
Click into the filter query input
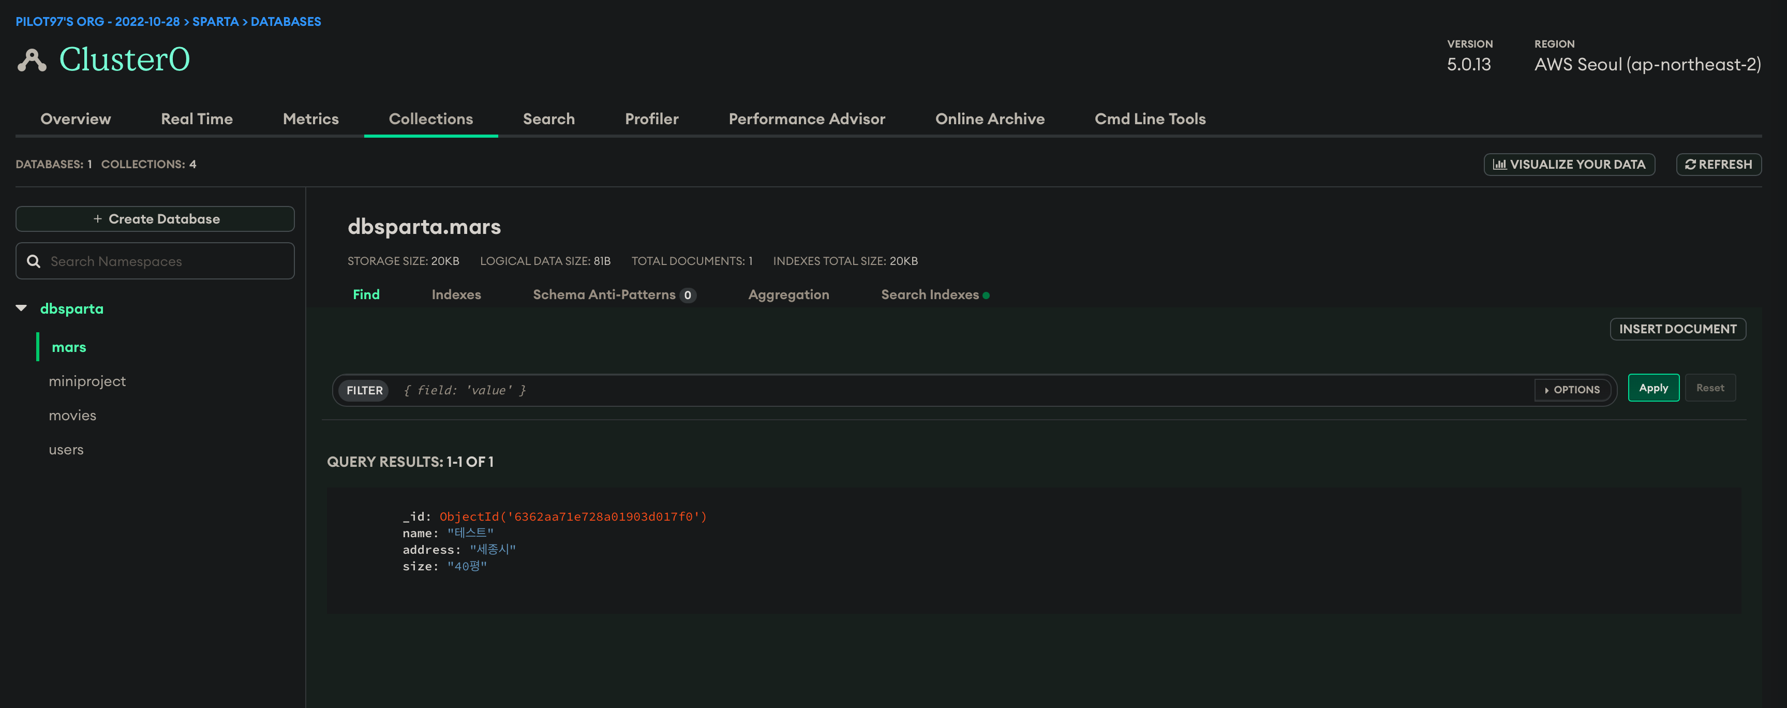tap(964, 390)
